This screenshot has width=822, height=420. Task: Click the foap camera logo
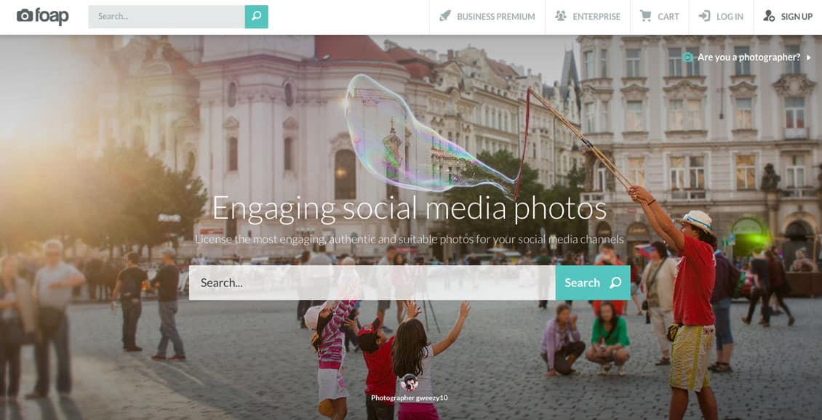(25, 16)
